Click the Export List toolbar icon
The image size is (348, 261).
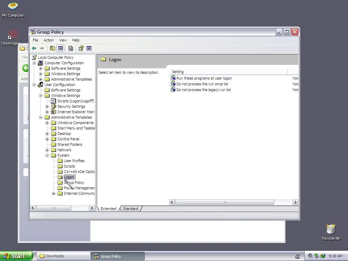tap(71, 48)
